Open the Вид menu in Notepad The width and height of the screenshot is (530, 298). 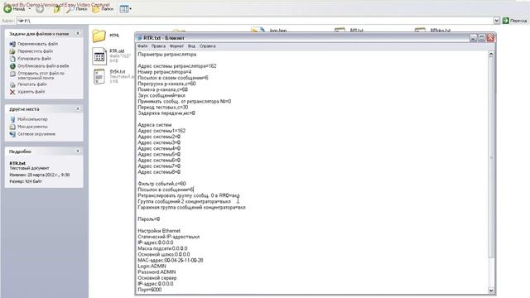191,46
